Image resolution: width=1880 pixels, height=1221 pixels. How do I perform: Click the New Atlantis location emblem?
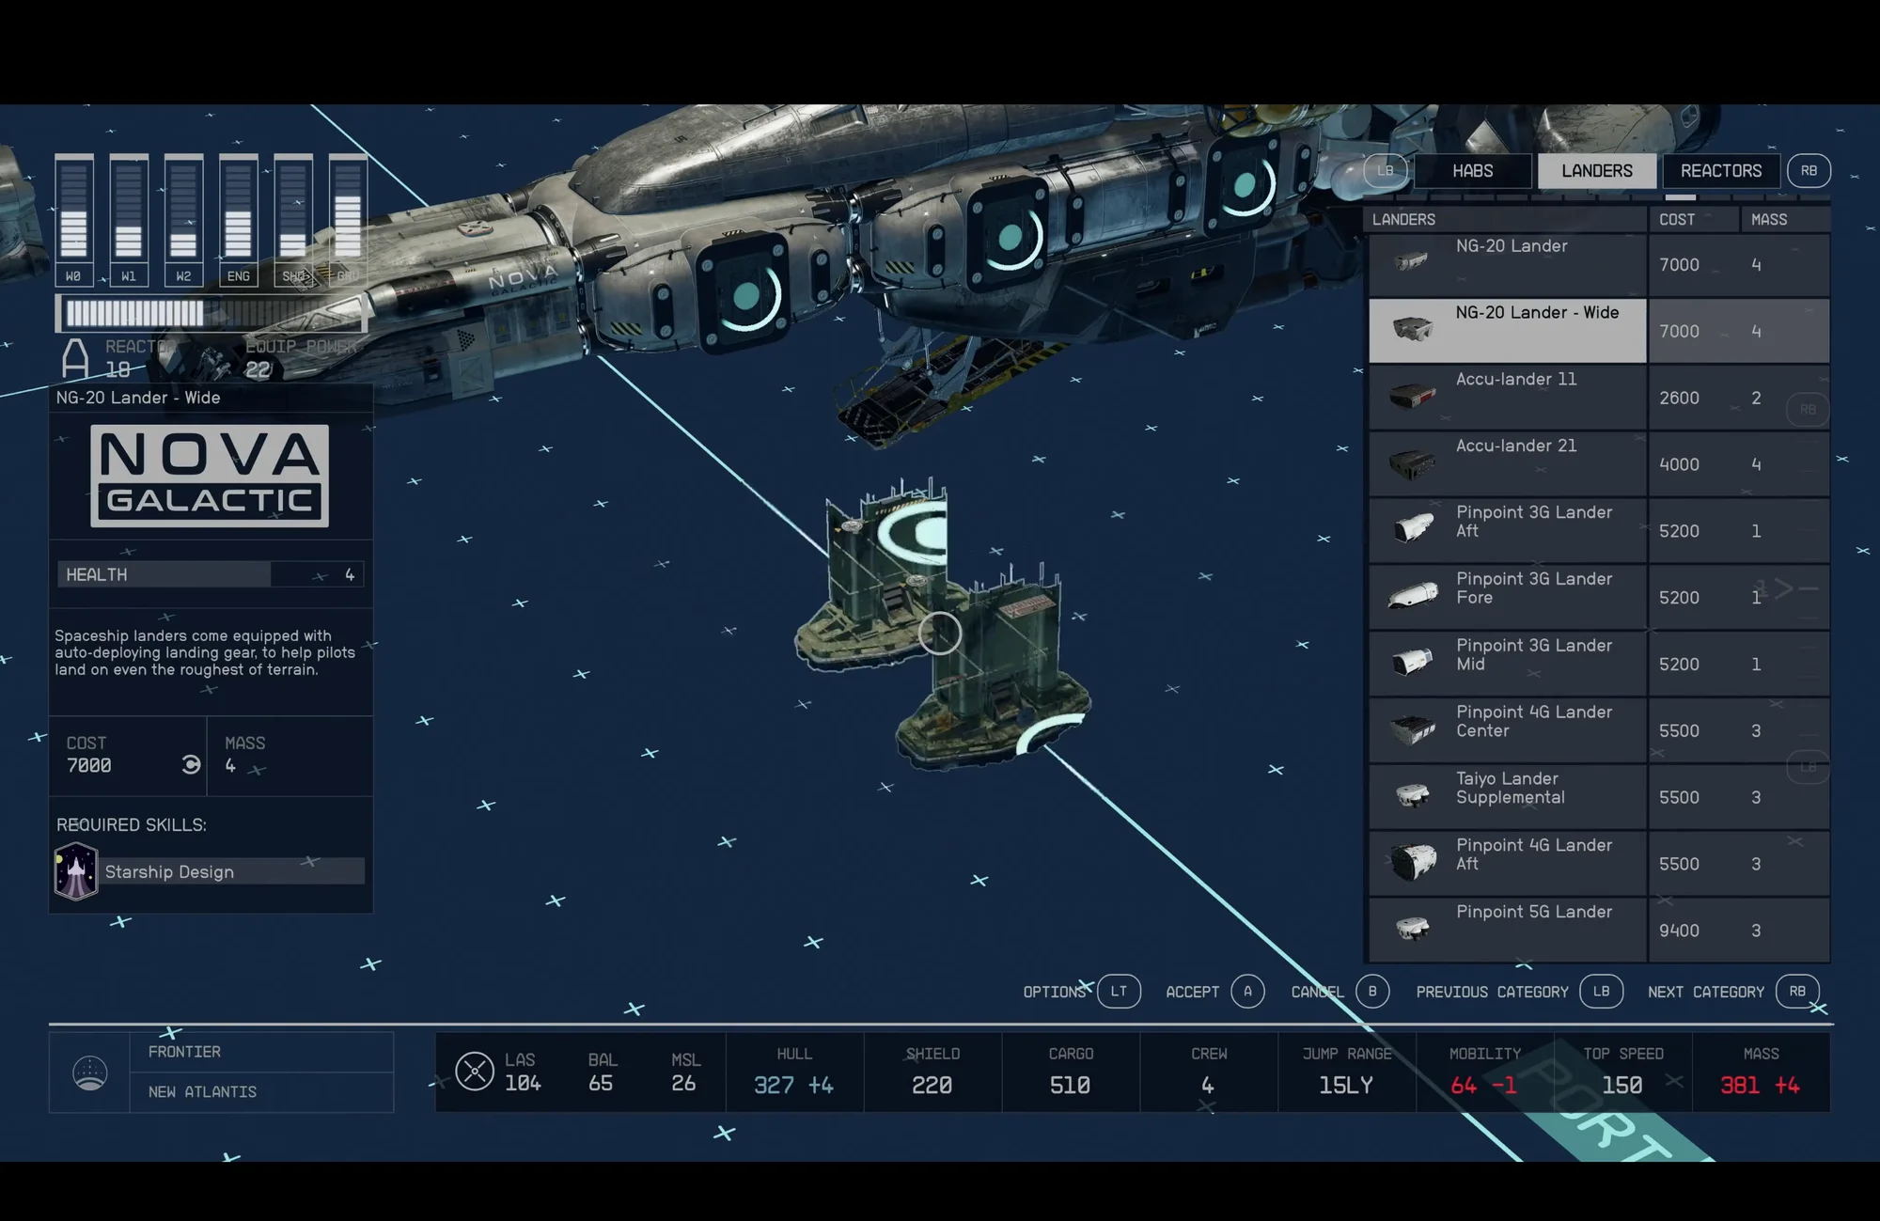90,1072
